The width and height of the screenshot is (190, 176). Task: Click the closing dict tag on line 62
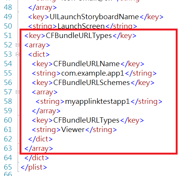click(x=41, y=139)
